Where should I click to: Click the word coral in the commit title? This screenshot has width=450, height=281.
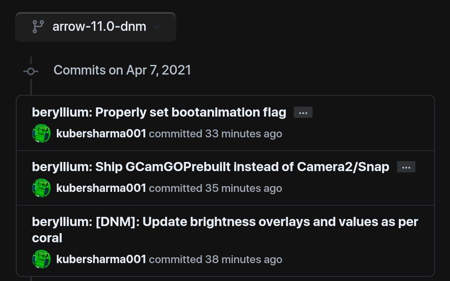[x=47, y=238]
